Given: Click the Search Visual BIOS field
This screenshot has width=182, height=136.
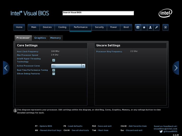Looking at the screenshot, I should tap(98, 13).
